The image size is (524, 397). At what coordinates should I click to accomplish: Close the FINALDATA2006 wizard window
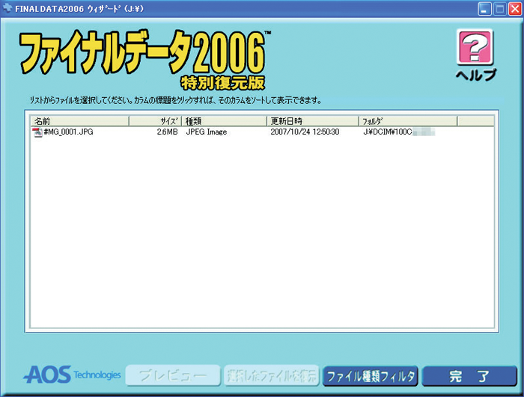[515, 9]
